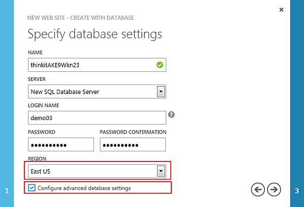Click into the Login Name field with demo03
304x207 pixels.
tap(96, 117)
